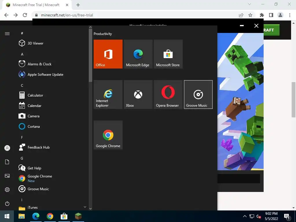Open Groove Music from app list
296x222 pixels.
53,189
